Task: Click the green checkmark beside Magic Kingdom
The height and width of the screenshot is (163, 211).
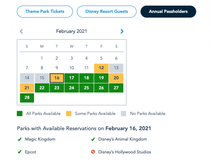Action: coord(20,139)
